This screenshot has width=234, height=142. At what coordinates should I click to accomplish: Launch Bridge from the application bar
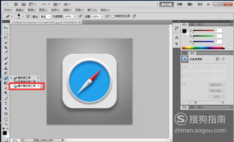[x=16, y=4]
